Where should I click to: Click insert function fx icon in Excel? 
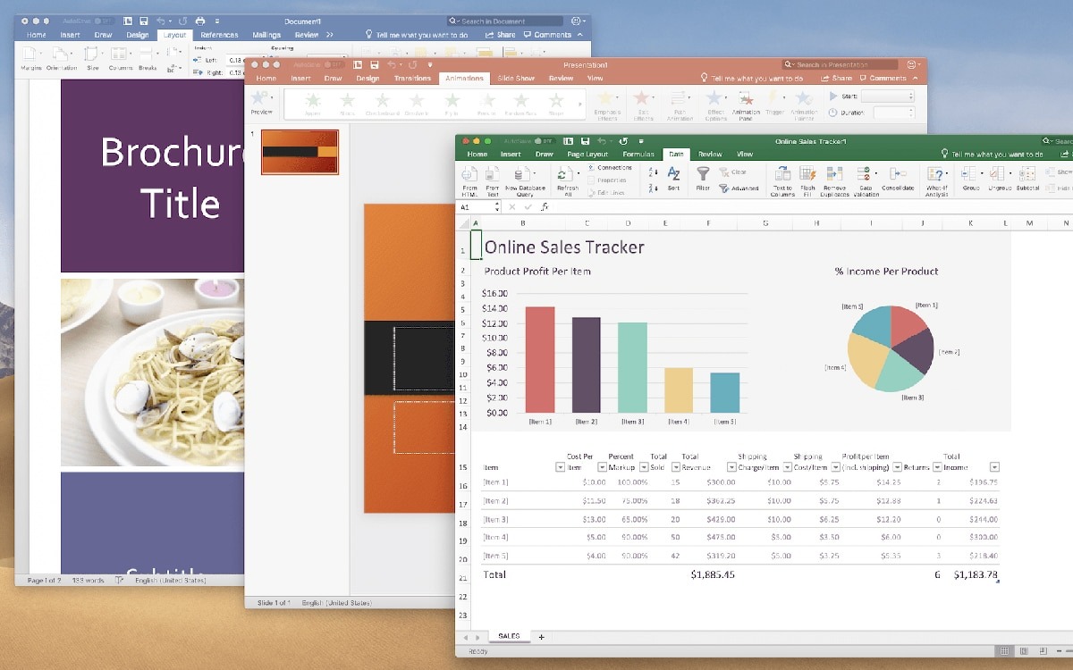(x=544, y=207)
